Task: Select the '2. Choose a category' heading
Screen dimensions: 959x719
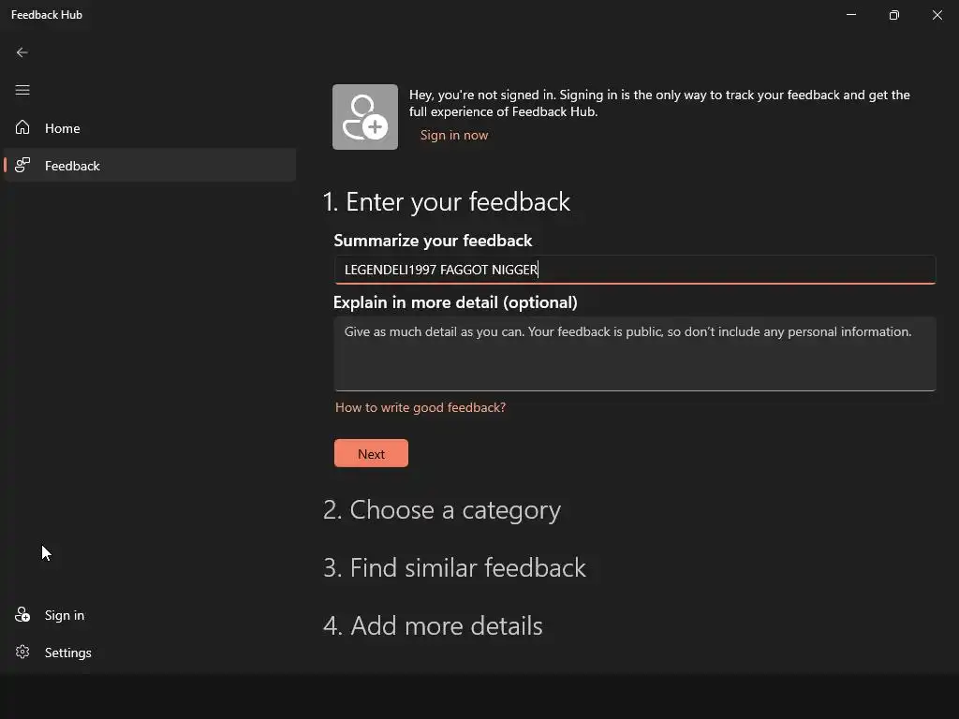Action: [442, 510]
